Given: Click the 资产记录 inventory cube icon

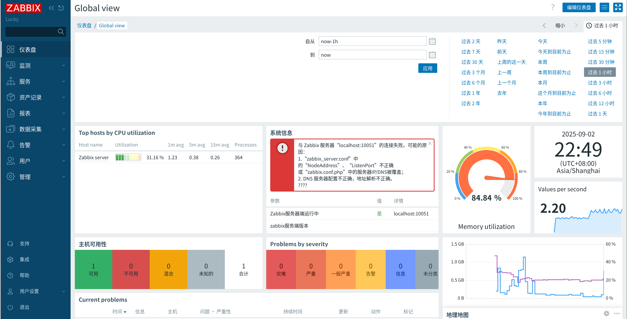Looking at the screenshot, I should tap(11, 97).
